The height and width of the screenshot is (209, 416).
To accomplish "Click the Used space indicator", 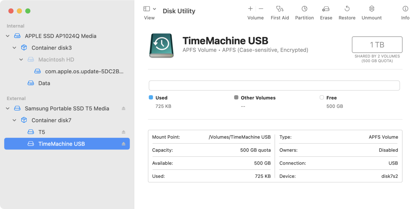I will (151, 97).
